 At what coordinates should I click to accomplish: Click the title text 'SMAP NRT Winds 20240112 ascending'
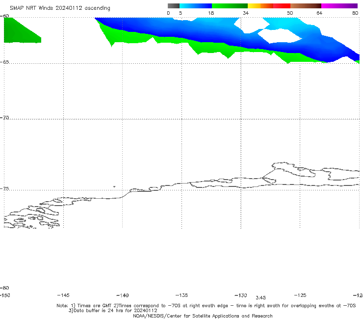(60, 8)
